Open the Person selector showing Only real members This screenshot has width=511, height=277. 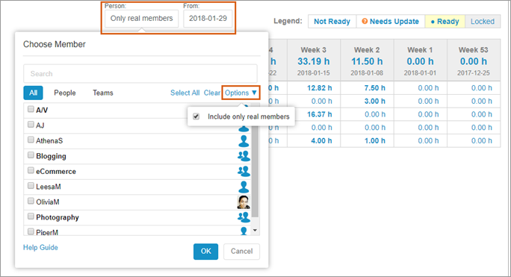(141, 19)
